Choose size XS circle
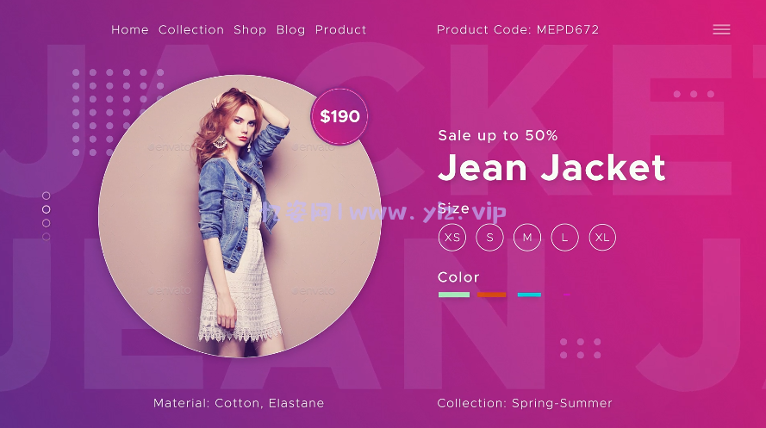 (452, 237)
